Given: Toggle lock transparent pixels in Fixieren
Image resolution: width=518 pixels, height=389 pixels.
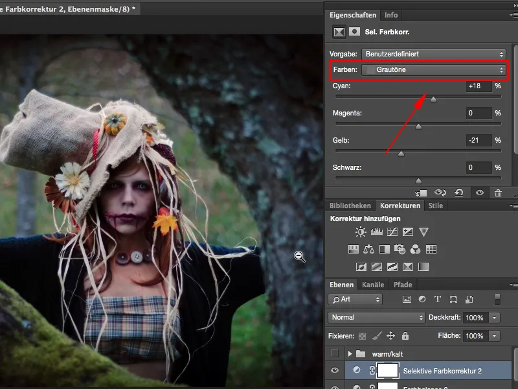Looking at the screenshot, I should coord(362,336).
